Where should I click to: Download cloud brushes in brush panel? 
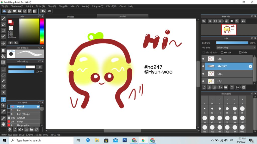(x=10, y=129)
